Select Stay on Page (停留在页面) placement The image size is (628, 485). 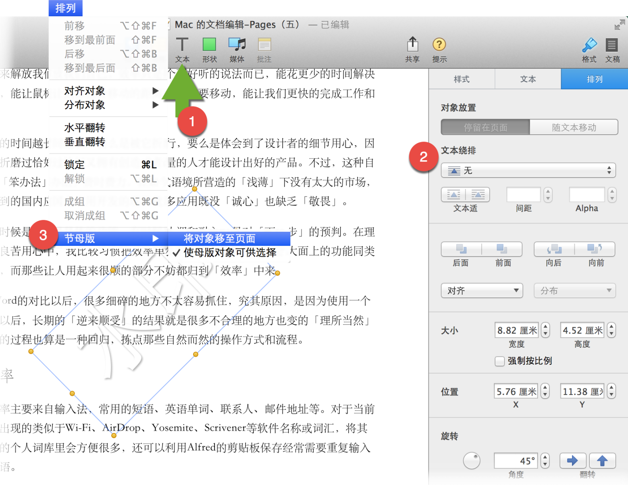[485, 127]
